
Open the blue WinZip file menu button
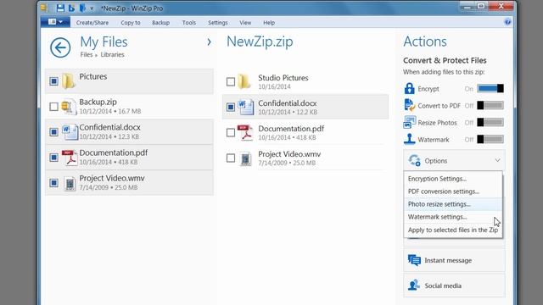55,22
